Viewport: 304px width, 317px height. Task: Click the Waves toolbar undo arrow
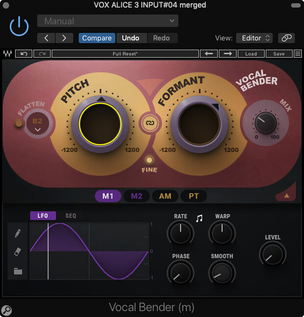tap(24, 54)
